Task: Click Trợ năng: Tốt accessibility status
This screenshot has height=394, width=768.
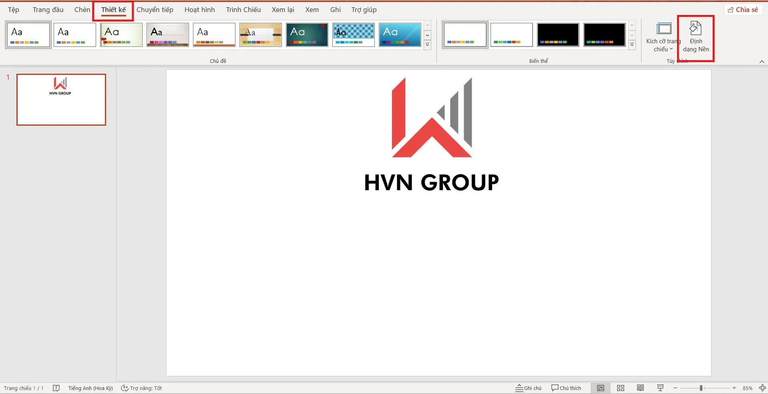Action: 141,388
